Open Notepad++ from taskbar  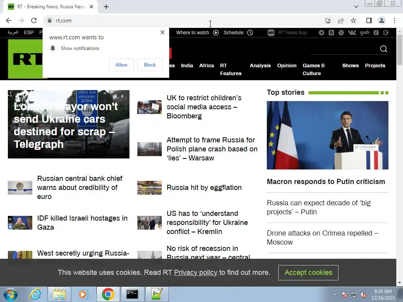[157, 294]
